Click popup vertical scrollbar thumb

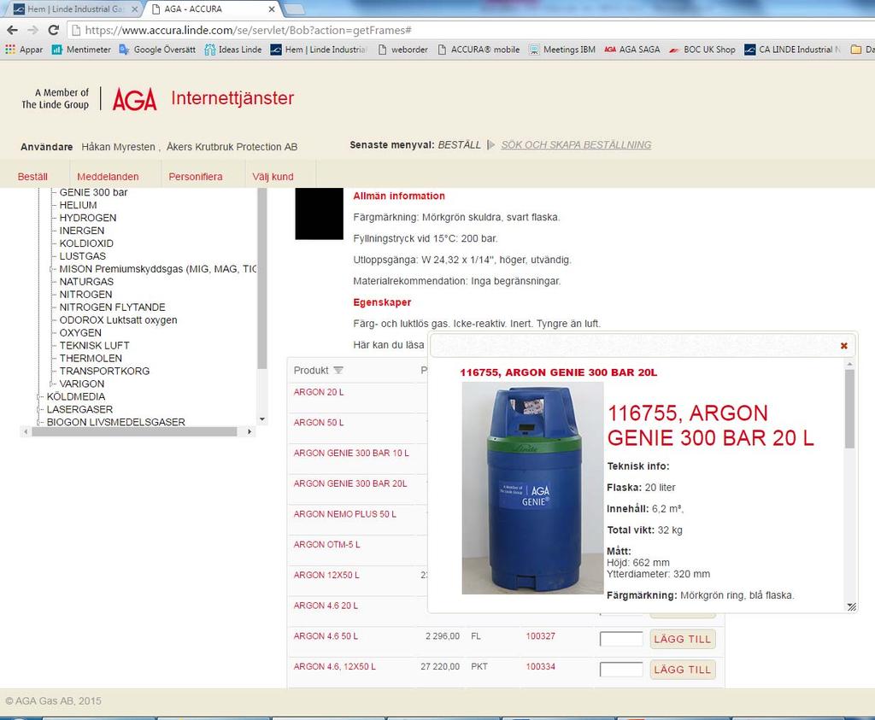click(849, 409)
